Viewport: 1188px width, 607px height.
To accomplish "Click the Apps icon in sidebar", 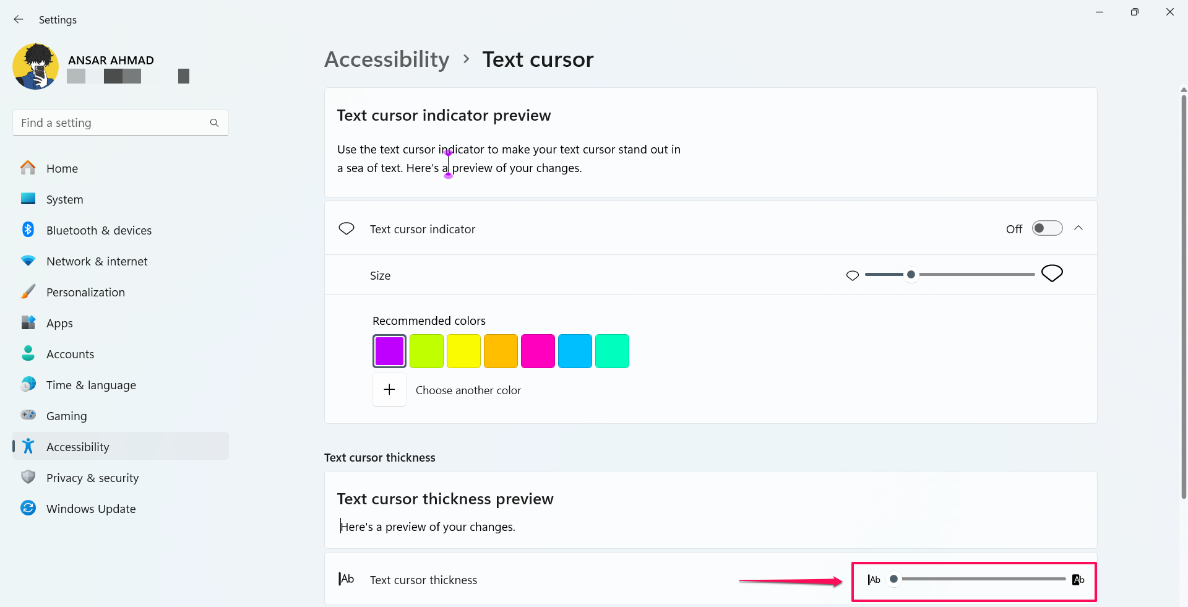I will coord(28,322).
